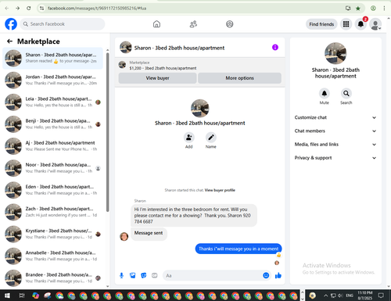Click Find friends button
The height and width of the screenshot is (301, 391).
(321, 24)
